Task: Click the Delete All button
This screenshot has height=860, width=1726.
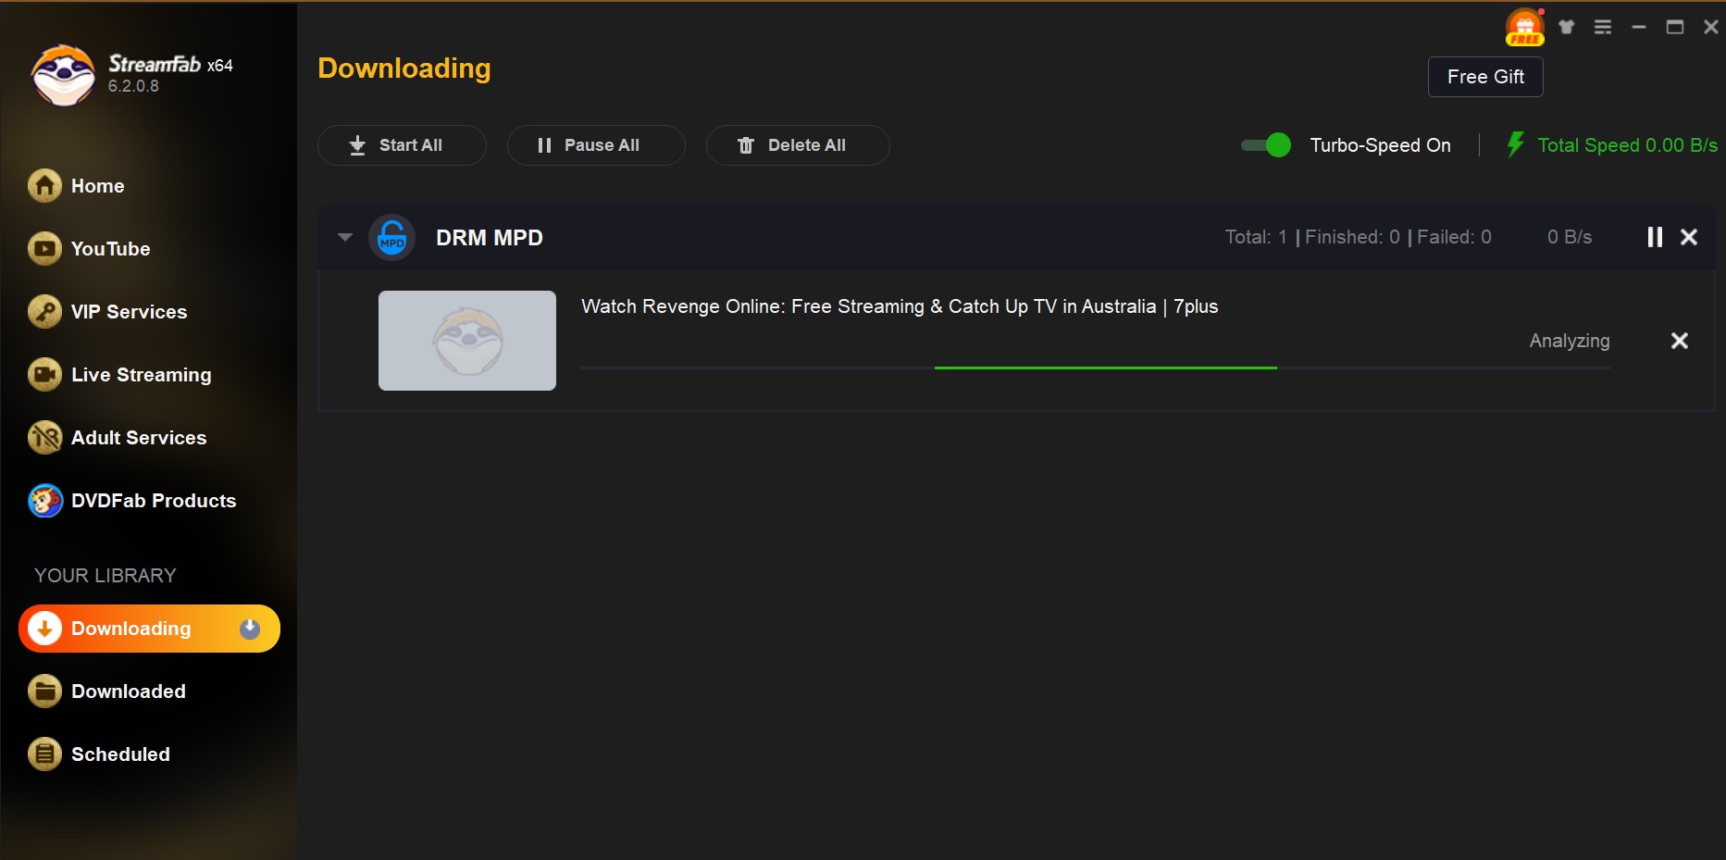Action: click(798, 145)
